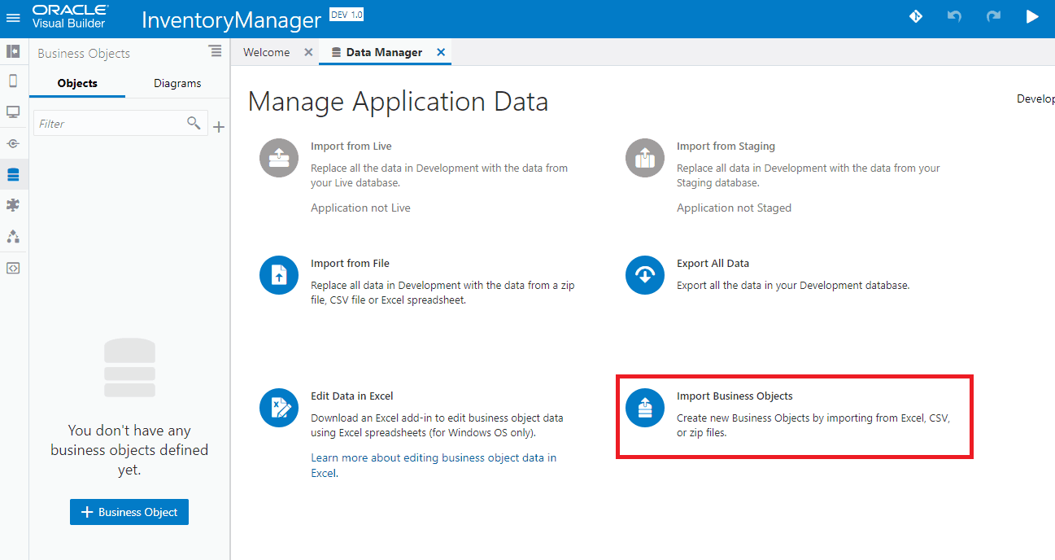Click the Business Objects panel title

pos(84,53)
